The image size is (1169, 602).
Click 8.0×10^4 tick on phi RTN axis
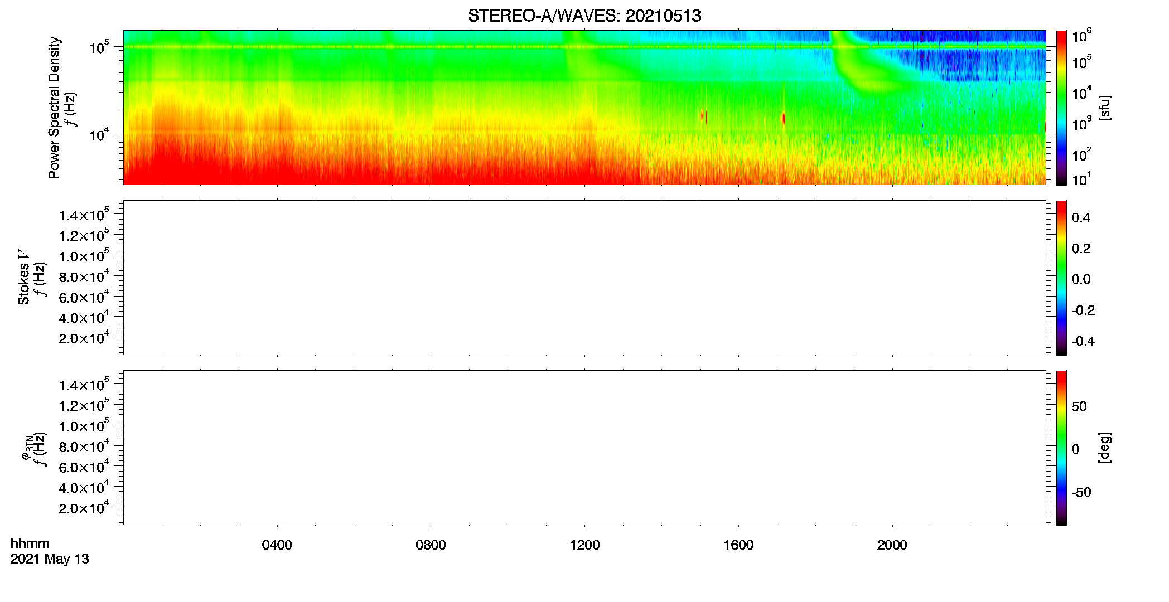point(84,446)
